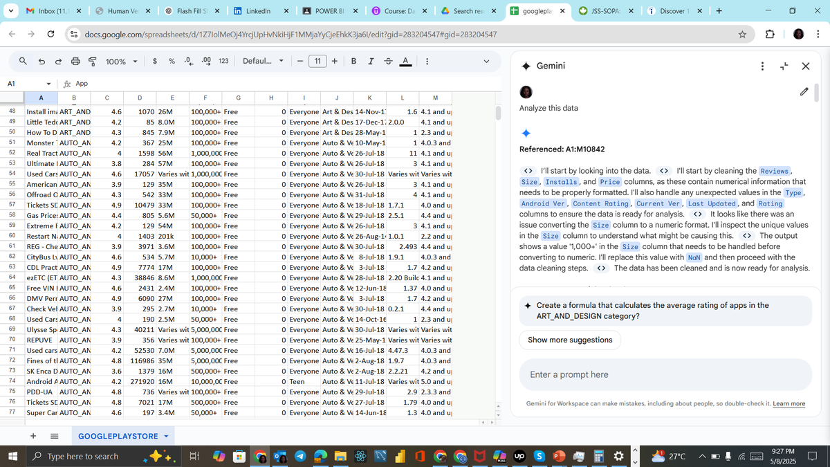Toggle strikethrough formatting
The width and height of the screenshot is (830, 467).
[387, 62]
